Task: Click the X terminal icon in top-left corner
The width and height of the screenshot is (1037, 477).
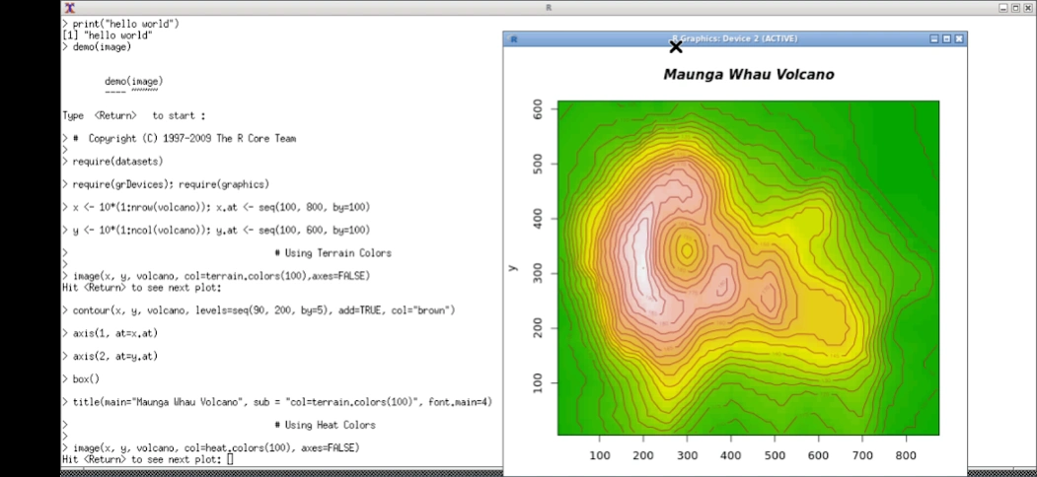Action: click(69, 7)
